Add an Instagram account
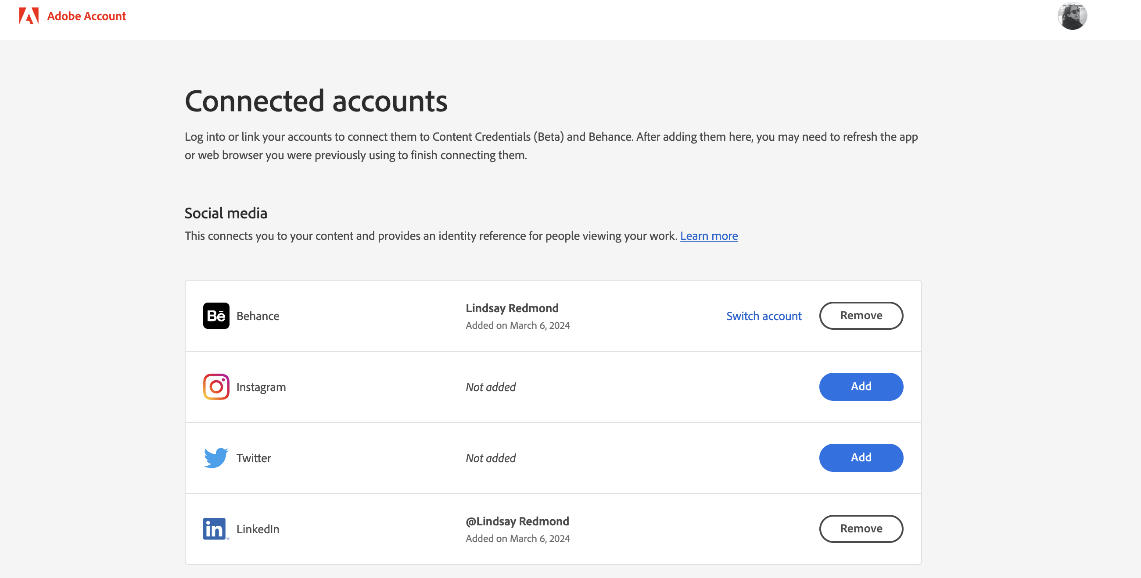 click(861, 387)
